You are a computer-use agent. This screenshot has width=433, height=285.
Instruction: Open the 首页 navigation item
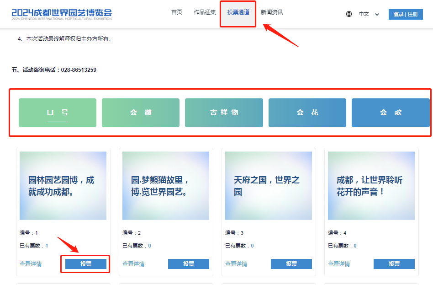pos(177,12)
